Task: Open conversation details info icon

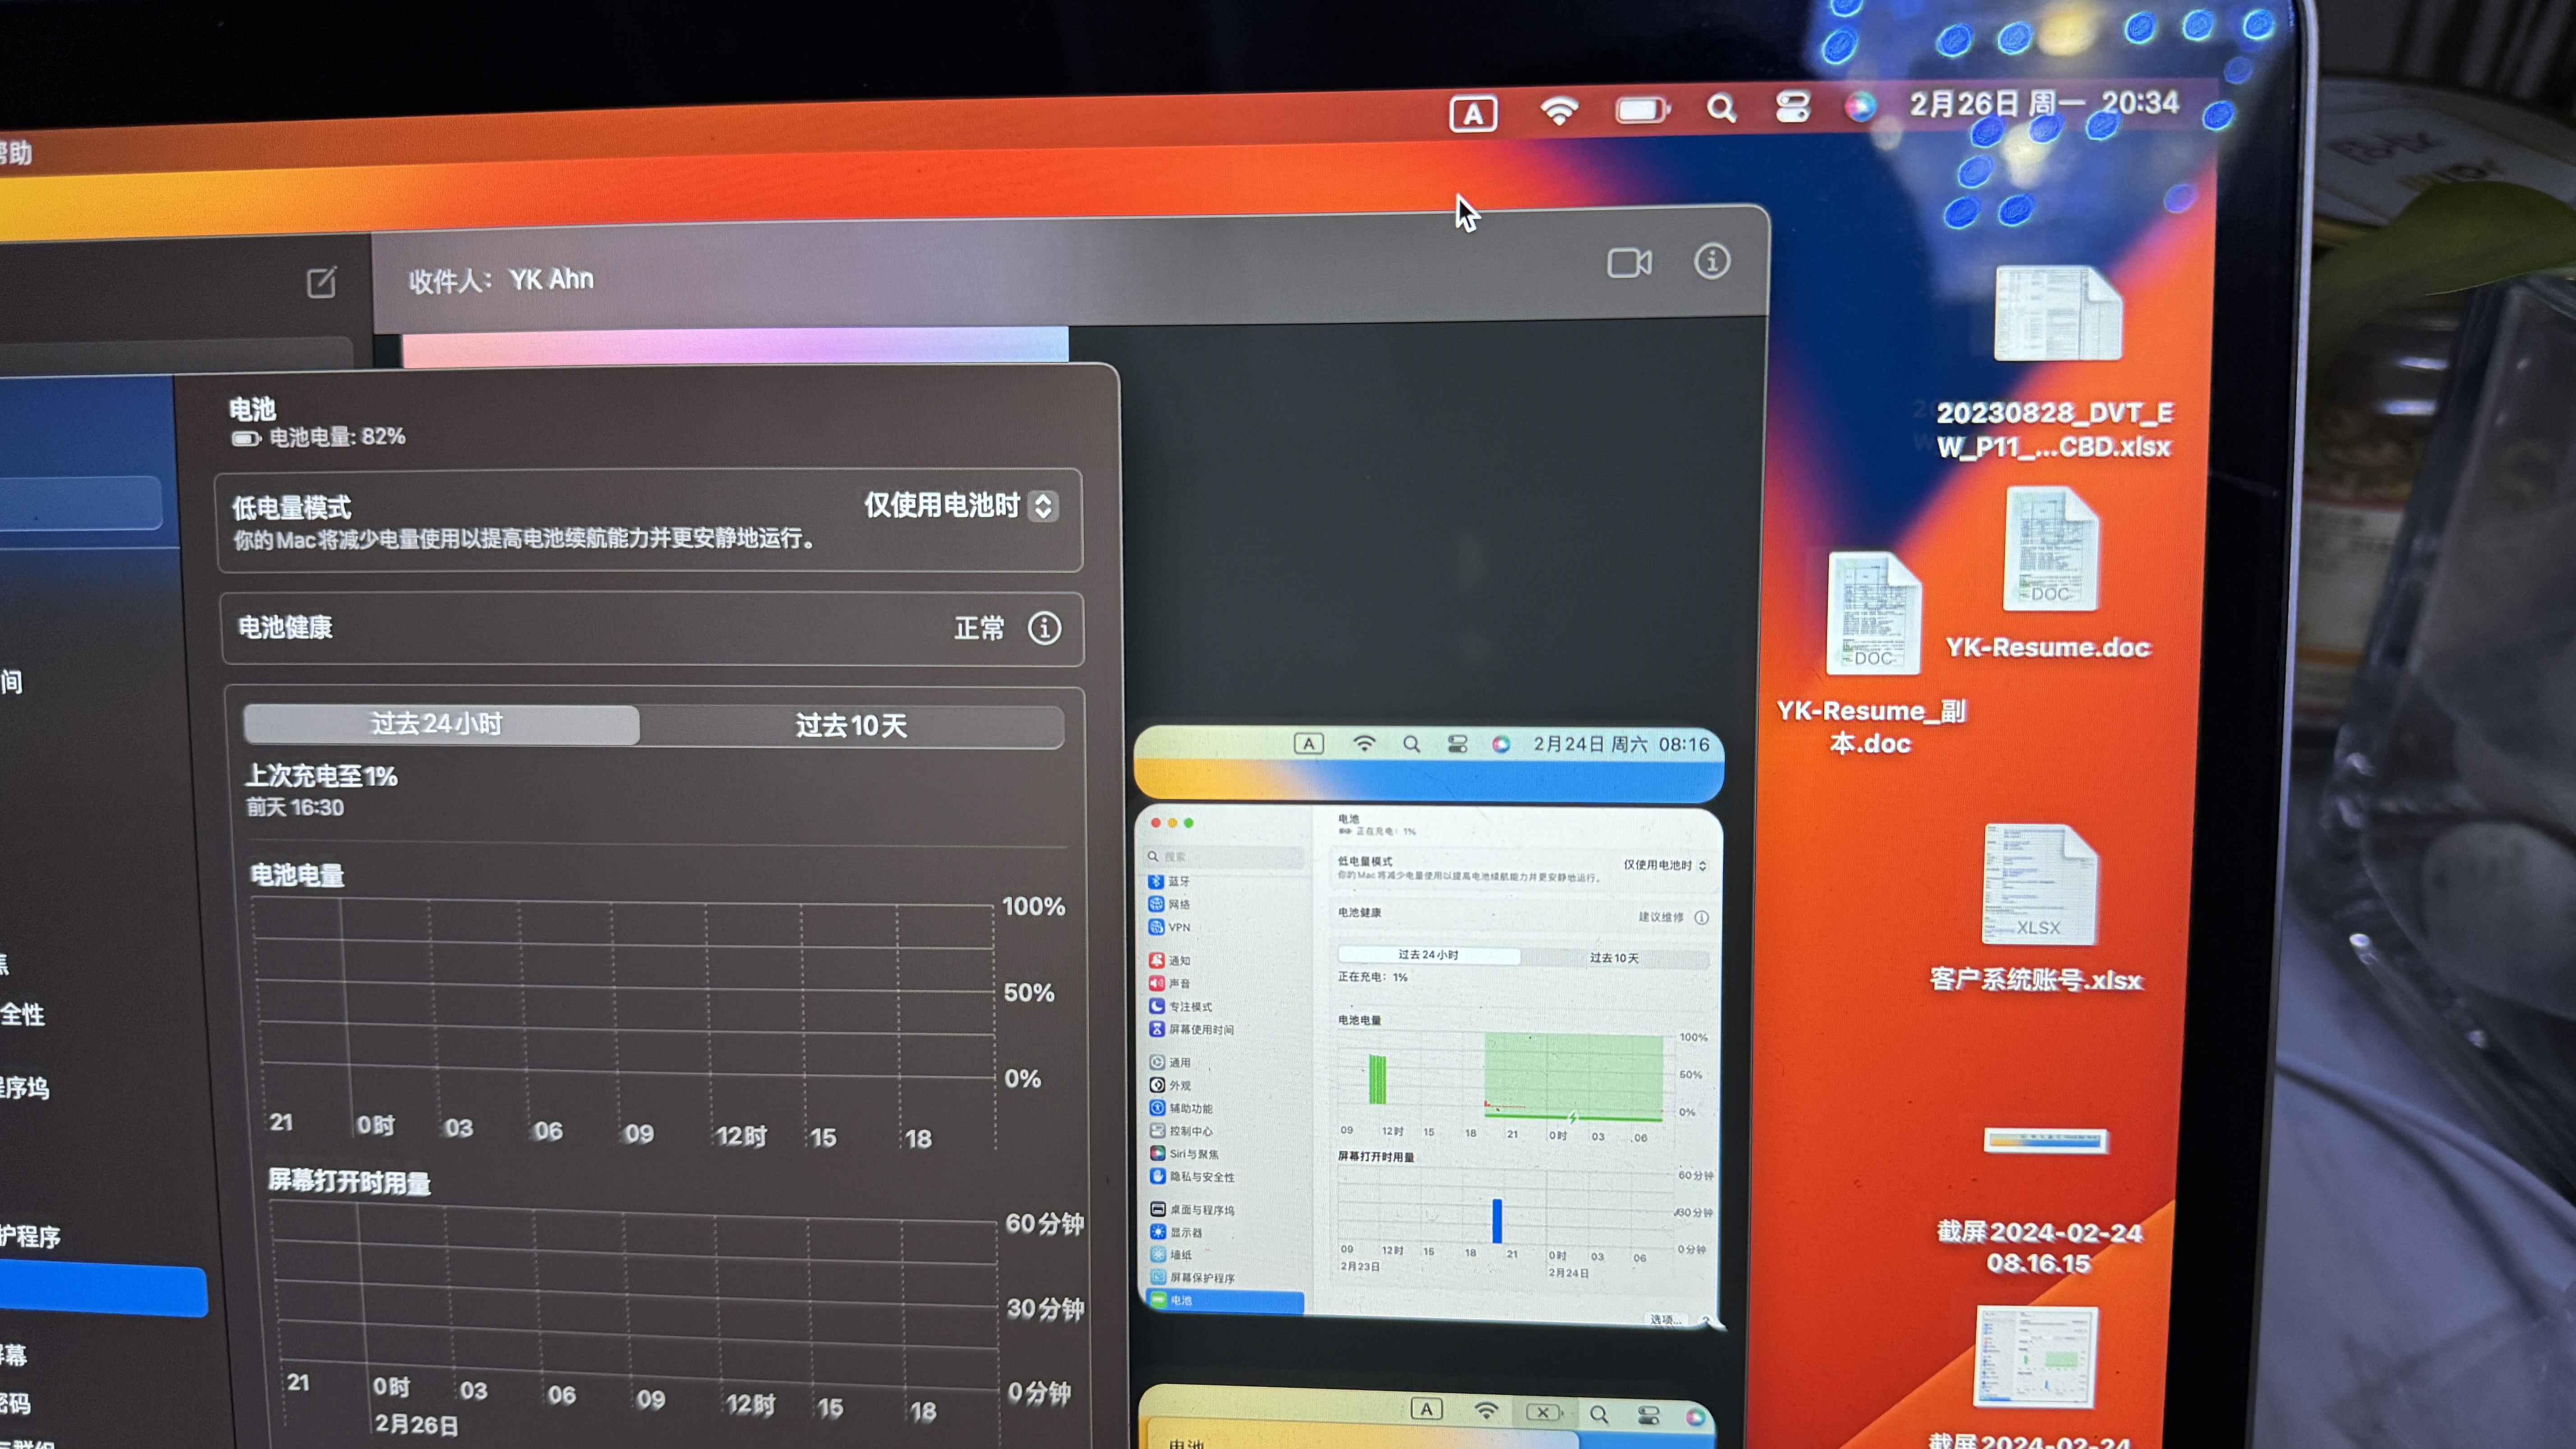Action: (1712, 261)
